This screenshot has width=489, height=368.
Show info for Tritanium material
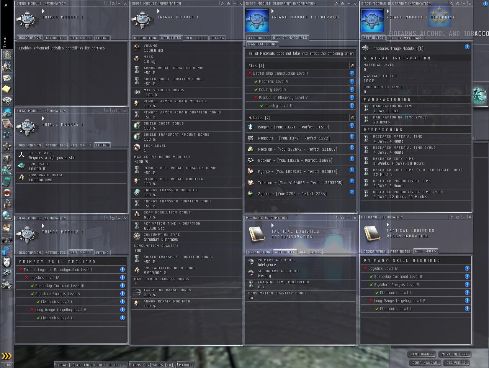tap(352, 181)
